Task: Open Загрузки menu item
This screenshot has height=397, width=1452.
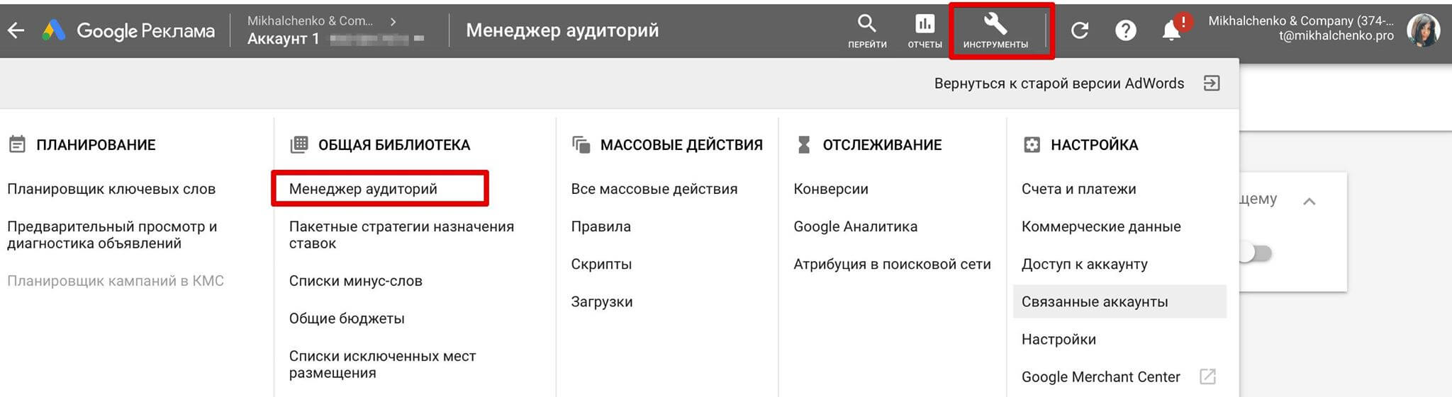Action: (602, 301)
